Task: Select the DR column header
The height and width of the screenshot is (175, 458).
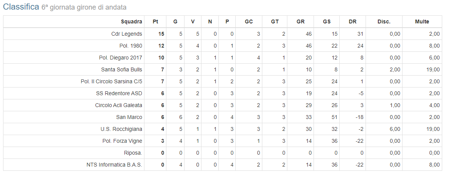Action: pos(352,22)
